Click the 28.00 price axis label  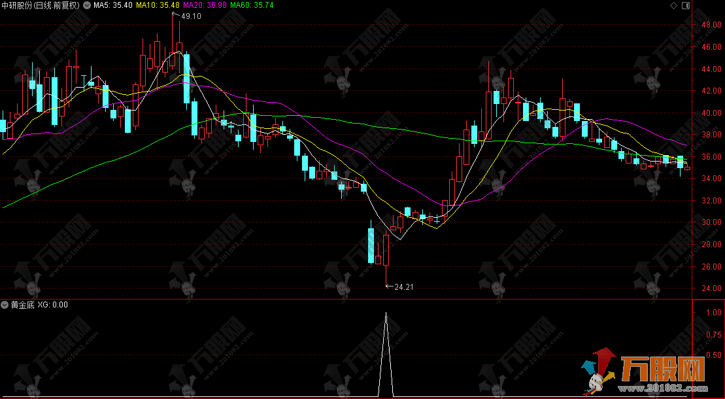click(x=711, y=245)
